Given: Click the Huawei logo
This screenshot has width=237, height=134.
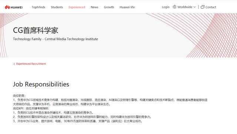Looking at the screenshot, I should point(14,7).
